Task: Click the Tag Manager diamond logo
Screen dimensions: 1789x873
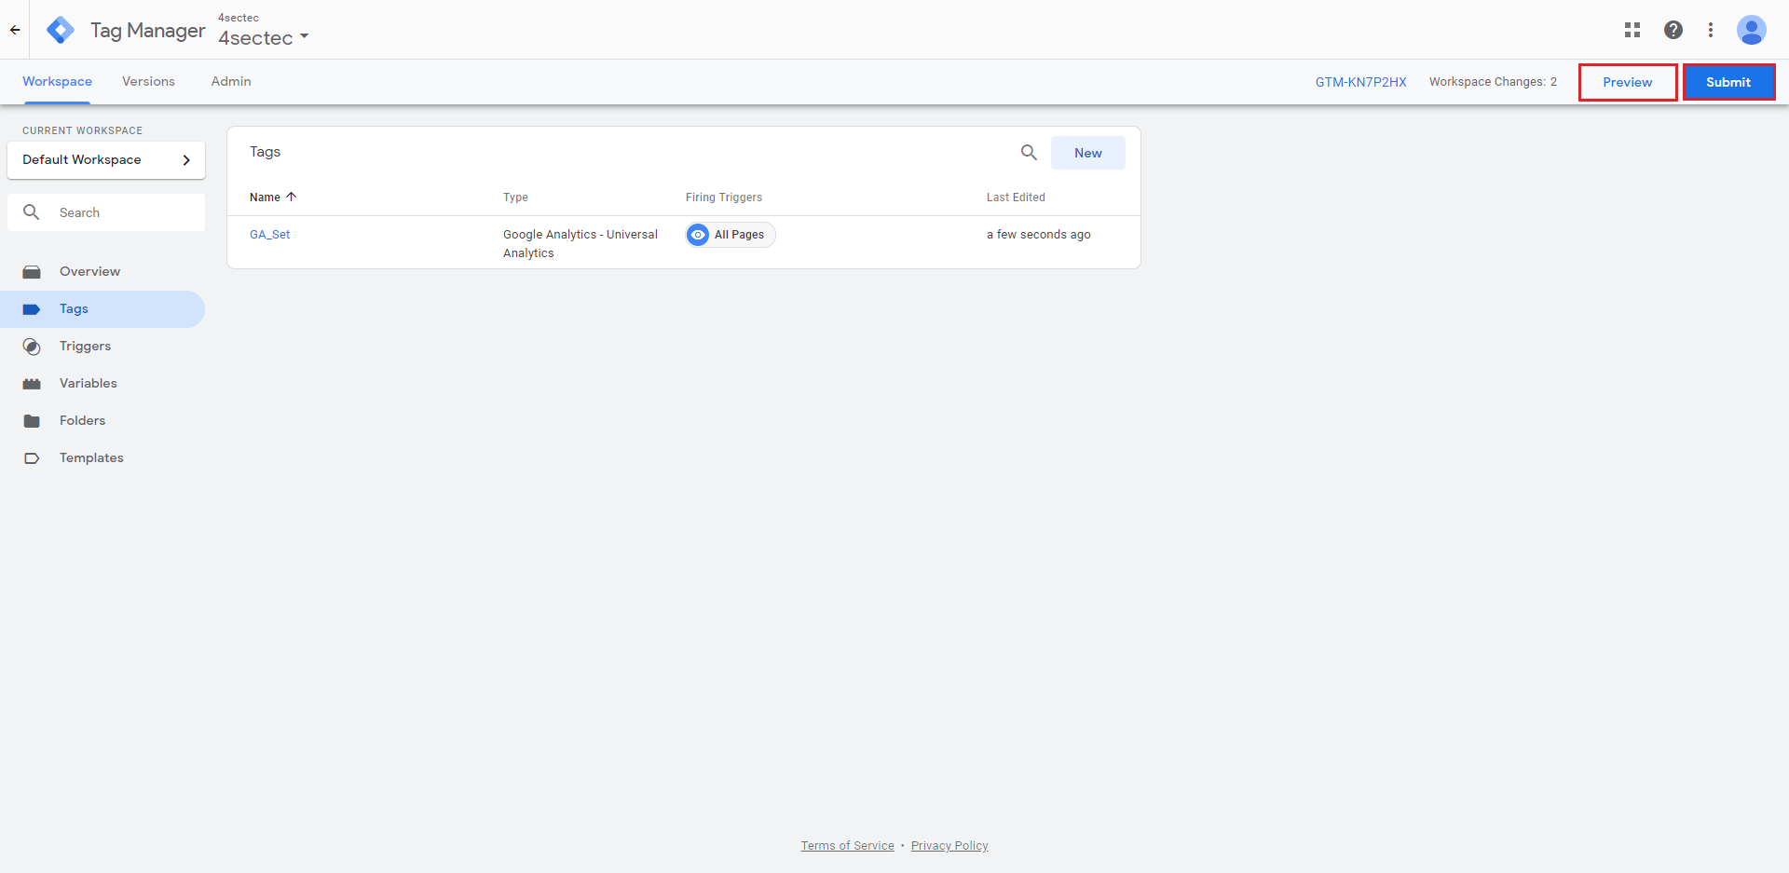Action: click(61, 30)
